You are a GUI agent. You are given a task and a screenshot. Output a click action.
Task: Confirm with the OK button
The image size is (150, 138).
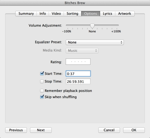[134, 130]
